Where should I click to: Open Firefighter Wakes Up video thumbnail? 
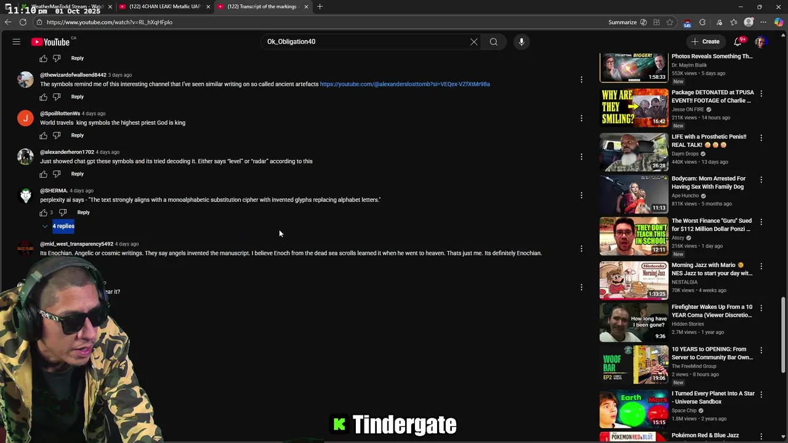pos(633,322)
